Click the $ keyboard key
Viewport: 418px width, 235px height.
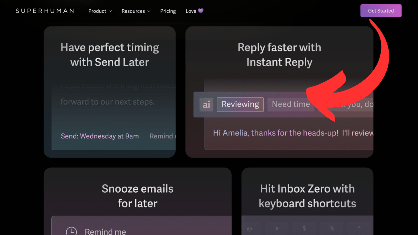click(304, 229)
